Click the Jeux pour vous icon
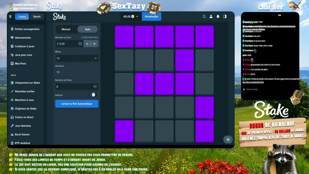The width and height of the screenshot is (309, 174). 12,55
